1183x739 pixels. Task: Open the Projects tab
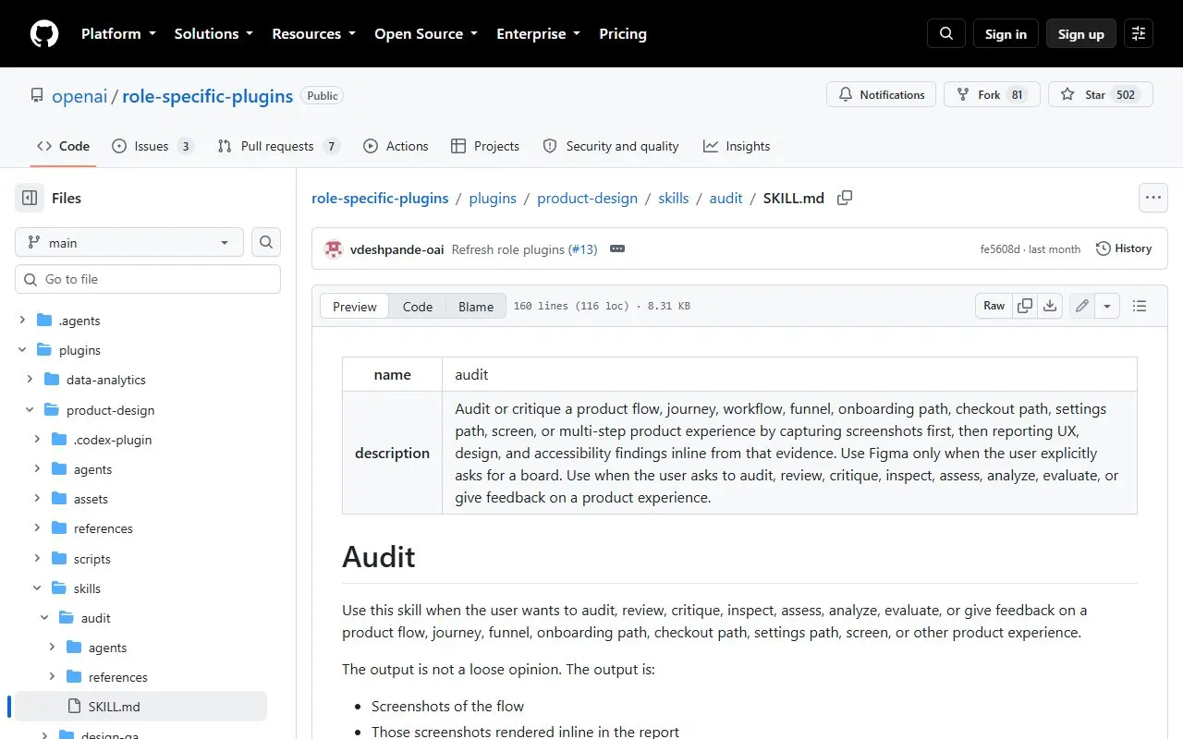tap(485, 146)
